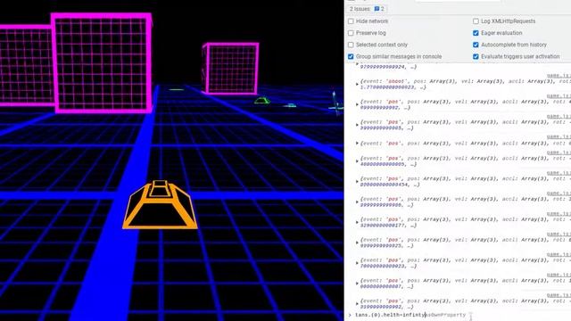
Task: Expand 'pos' log entry starting with 7000
Action: click(357, 263)
